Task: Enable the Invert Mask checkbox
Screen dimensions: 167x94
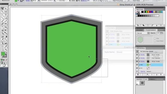Action: [x=155, y=41]
